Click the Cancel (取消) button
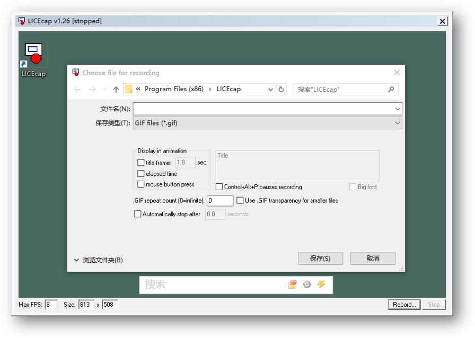This screenshot has height=338, width=475. [x=373, y=259]
